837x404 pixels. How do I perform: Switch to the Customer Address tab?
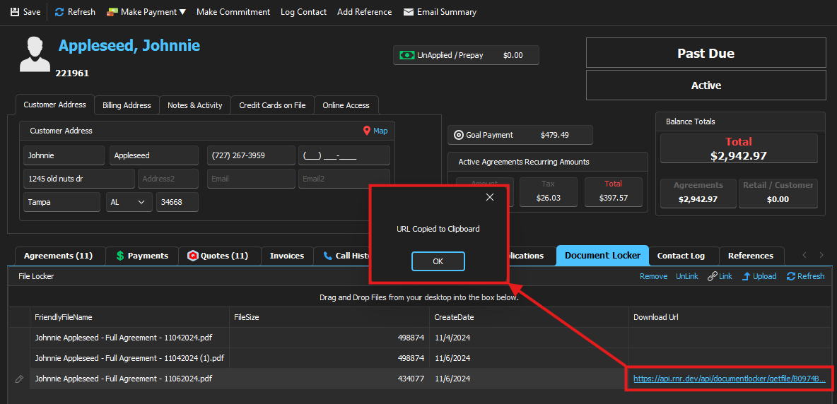[x=55, y=105]
